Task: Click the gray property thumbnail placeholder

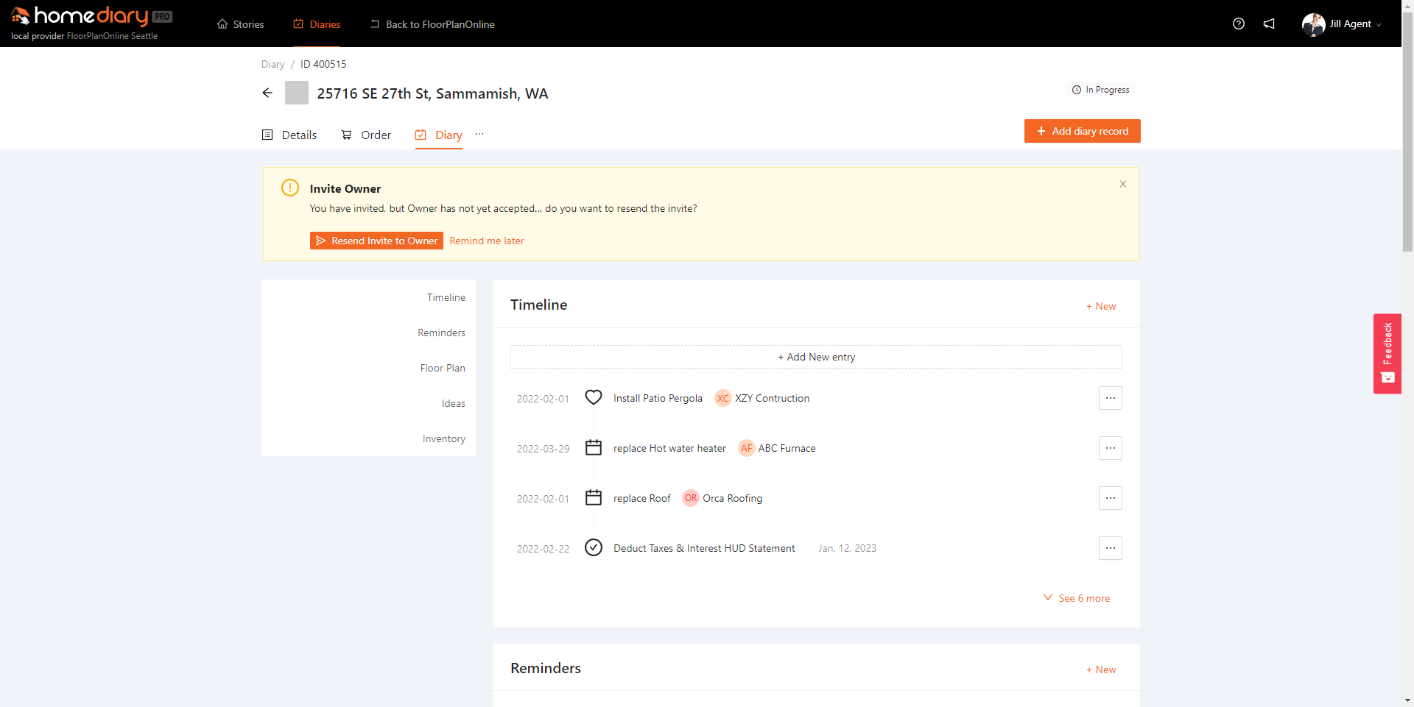Action: click(297, 93)
